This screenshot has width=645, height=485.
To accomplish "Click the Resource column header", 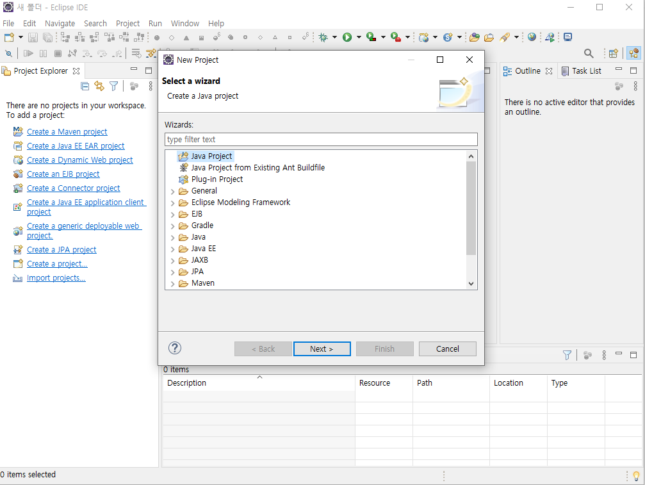I will tap(384, 383).
